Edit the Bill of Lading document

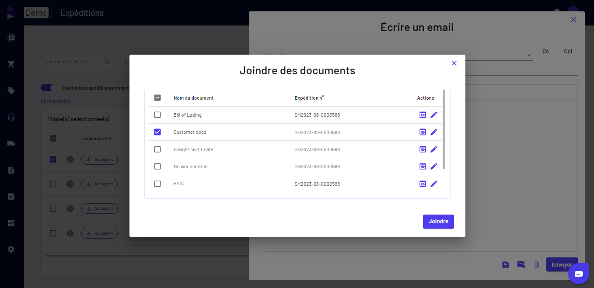click(434, 115)
